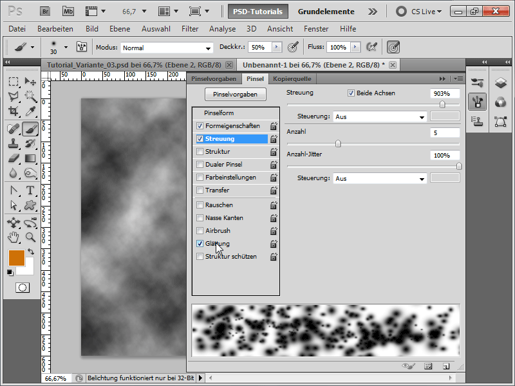Select the Eraser tool
Viewport: 515px width, 386px height.
click(x=14, y=158)
